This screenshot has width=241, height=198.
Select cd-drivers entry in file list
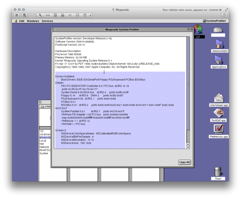point(45,134)
